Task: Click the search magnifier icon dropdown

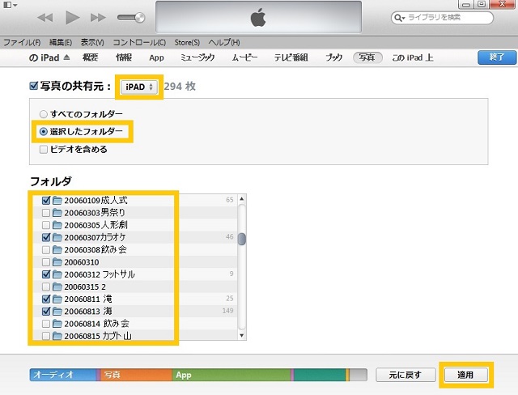Action: click(399, 18)
